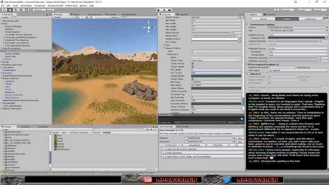This screenshot has width=329, height=185.
Task: Adjust the Noise Spread slider
Action: tap(212, 33)
